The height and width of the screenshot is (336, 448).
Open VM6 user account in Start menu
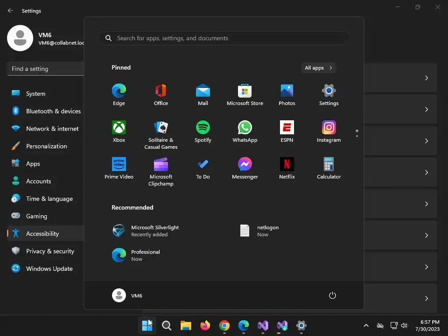pos(127,295)
